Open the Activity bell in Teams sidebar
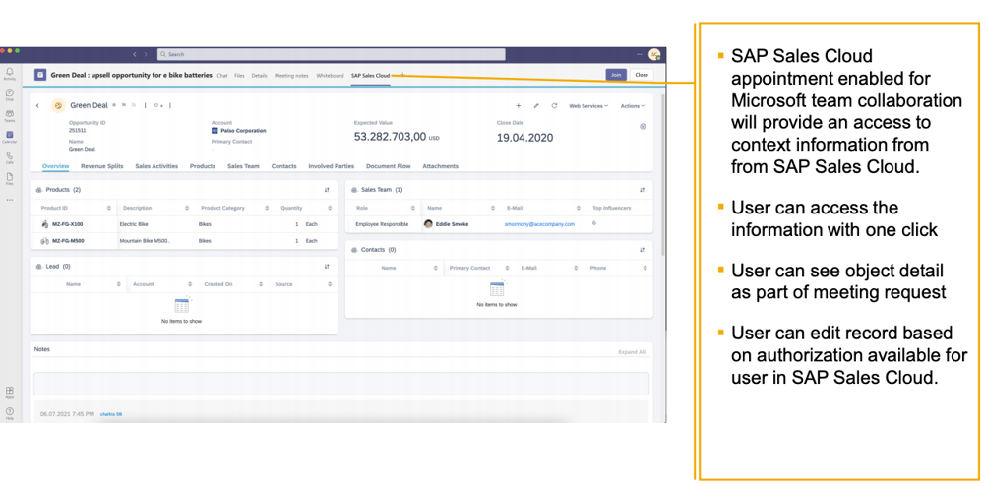 point(10,74)
